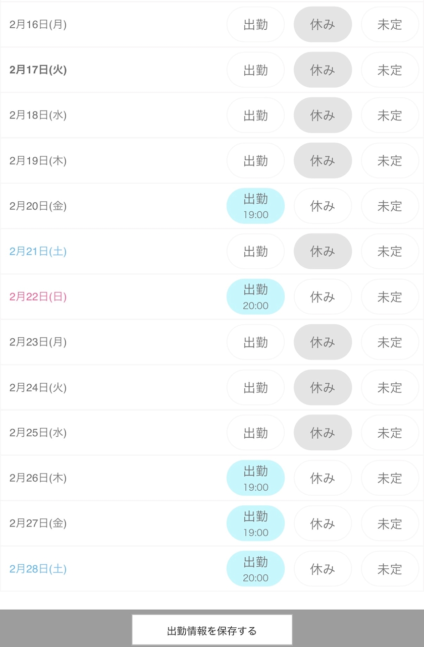Set 2月20日(金) to 休み
The height and width of the screenshot is (647, 424).
pyautogui.click(x=323, y=206)
